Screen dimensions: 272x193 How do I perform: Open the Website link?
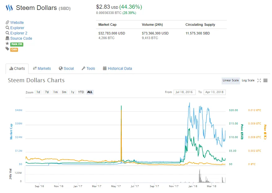coord(17,23)
